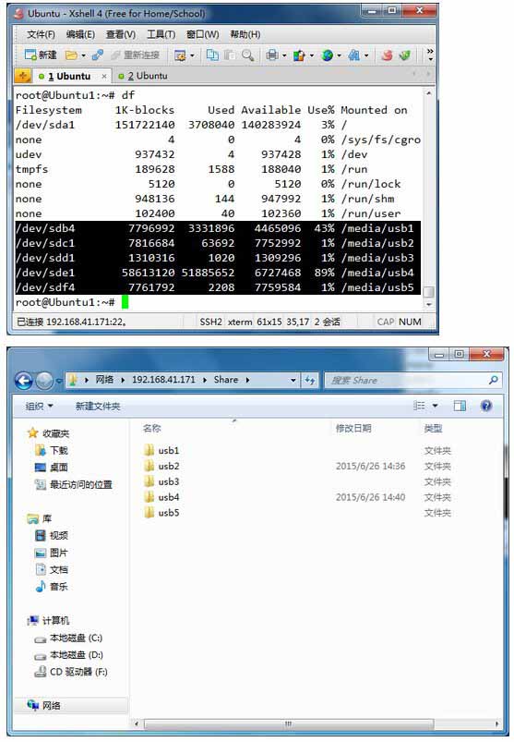
Task: Open the 工具(T) menu
Action: 161,34
